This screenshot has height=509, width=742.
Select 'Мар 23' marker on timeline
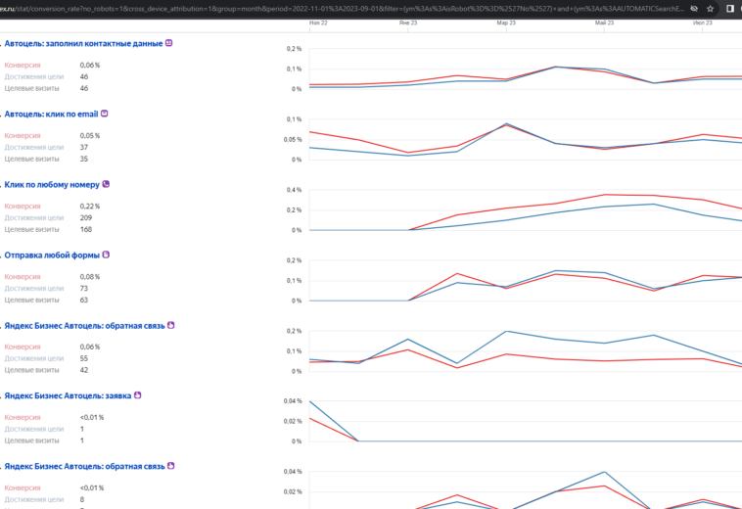pyautogui.click(x=506, y=23)
